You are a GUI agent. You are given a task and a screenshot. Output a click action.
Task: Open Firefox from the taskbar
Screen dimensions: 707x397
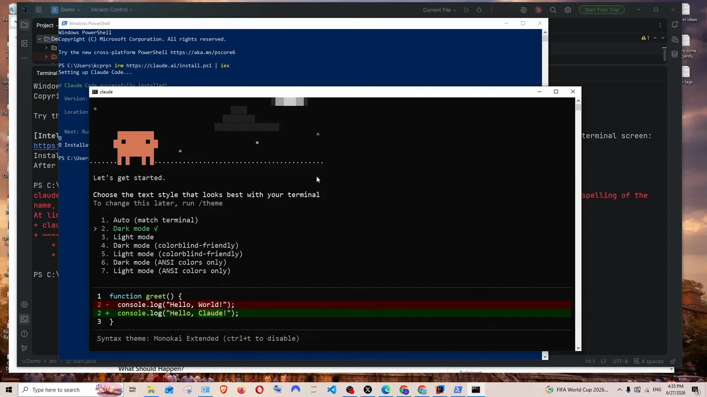click(x=241, y=390)
